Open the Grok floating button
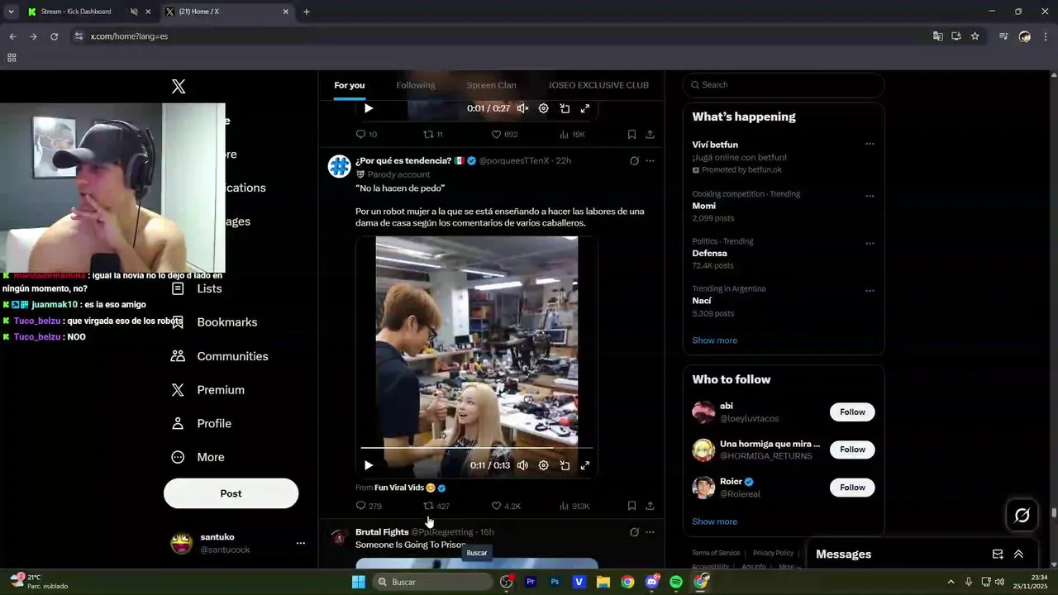This screenshot has width=1058, height=595. [x=1022, y=516]
